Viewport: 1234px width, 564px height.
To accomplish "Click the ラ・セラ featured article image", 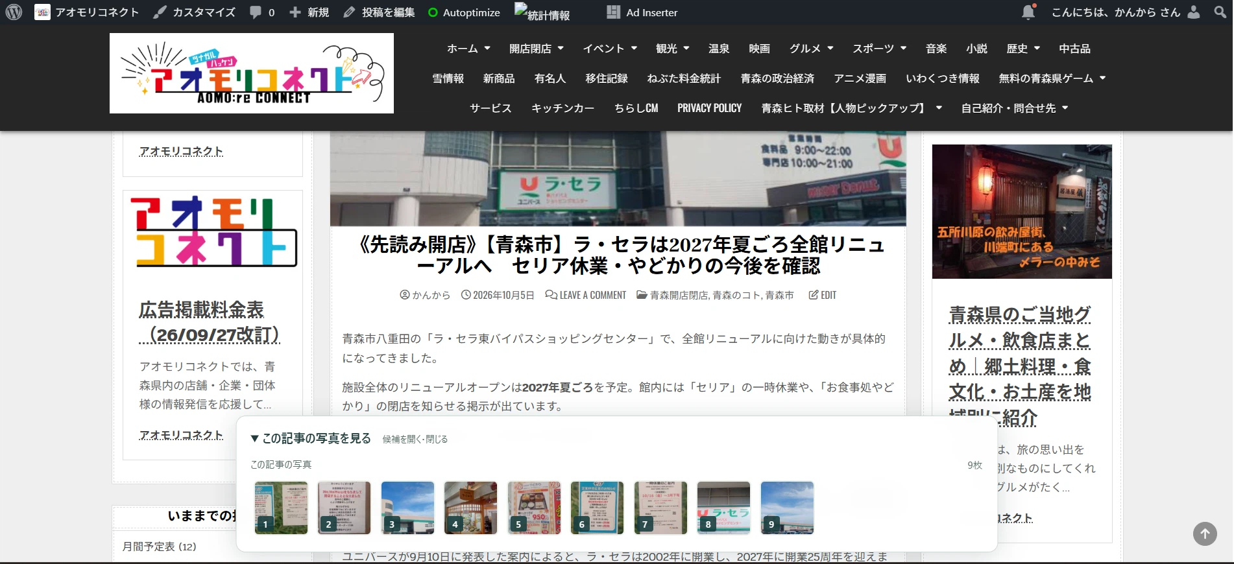I will 618,179.
